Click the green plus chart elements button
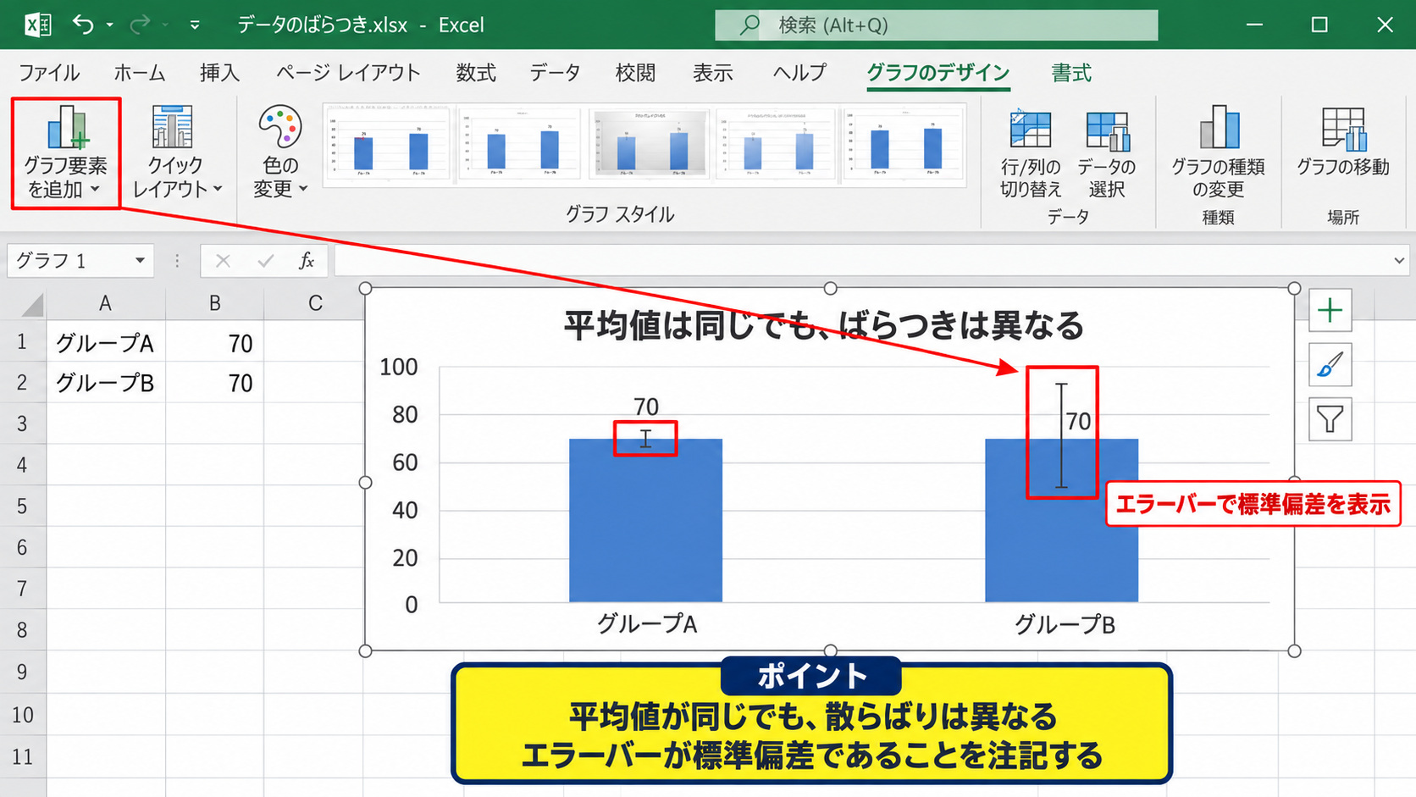 tap(1330, 311)
